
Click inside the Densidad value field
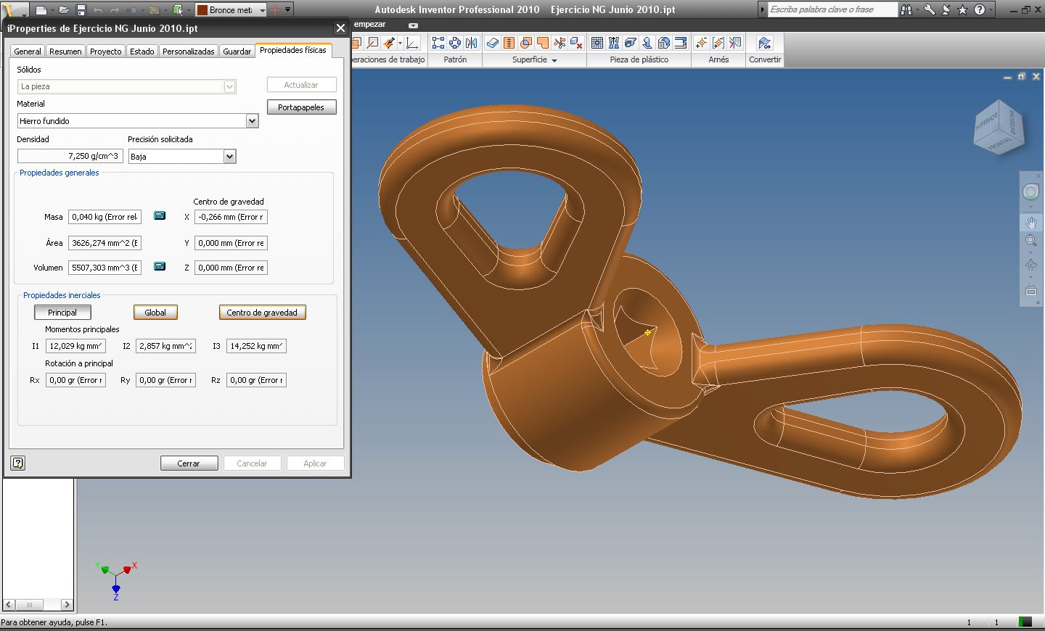point(69,156)
